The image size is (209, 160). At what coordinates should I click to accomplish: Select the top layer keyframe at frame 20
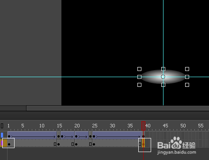pyautogui.click(x=76, y=137)
